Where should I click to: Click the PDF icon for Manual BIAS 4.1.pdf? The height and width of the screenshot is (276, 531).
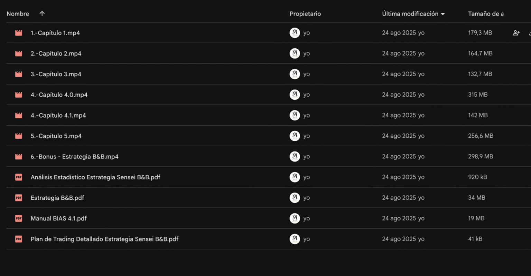pyautogui.click(x=19, y=218)
